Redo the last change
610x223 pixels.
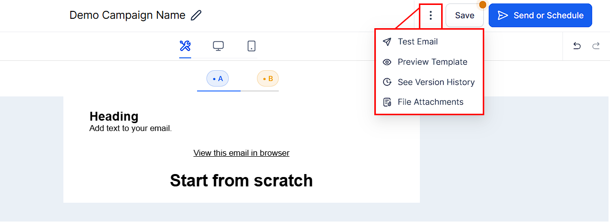596,46
